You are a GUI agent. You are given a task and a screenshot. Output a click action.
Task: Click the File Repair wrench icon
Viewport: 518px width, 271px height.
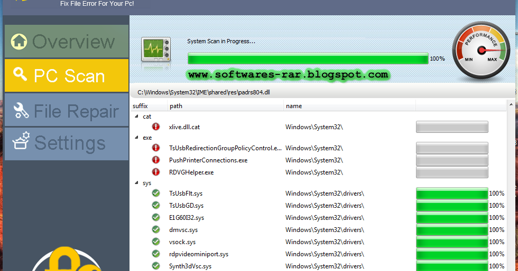click(21, 110)
